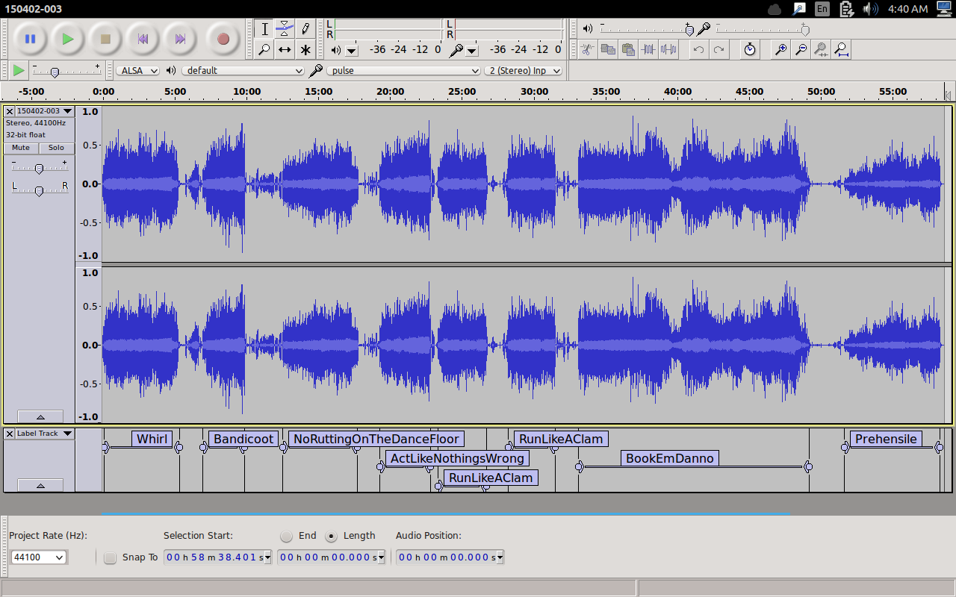
Task: Open the 150402-003 track menu
Action: coord(44,111)
